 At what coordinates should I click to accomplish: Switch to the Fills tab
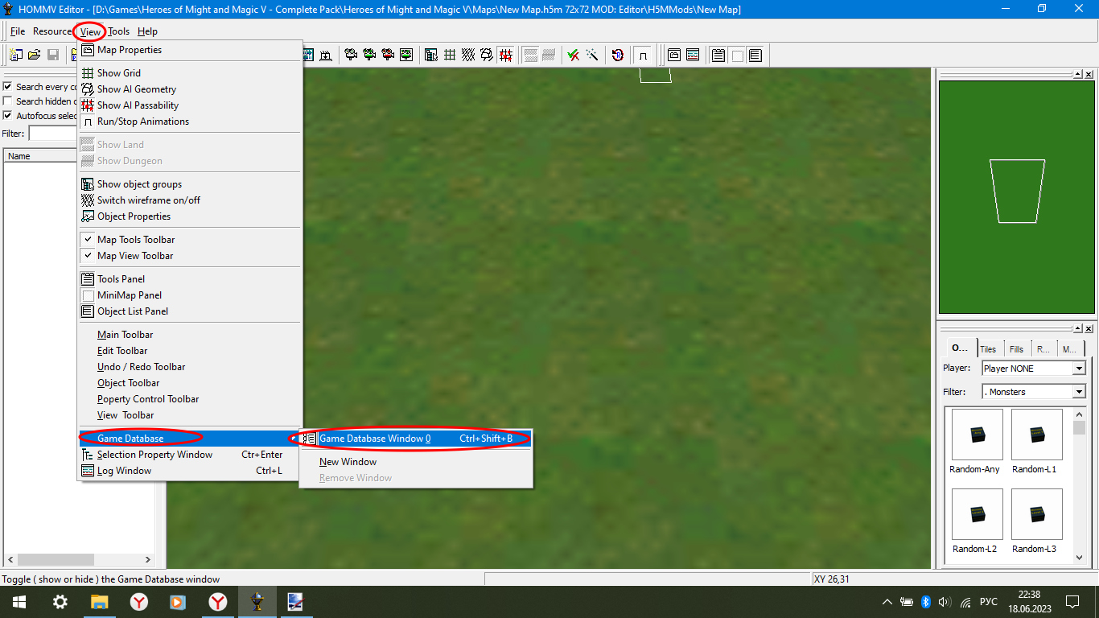1016,349
